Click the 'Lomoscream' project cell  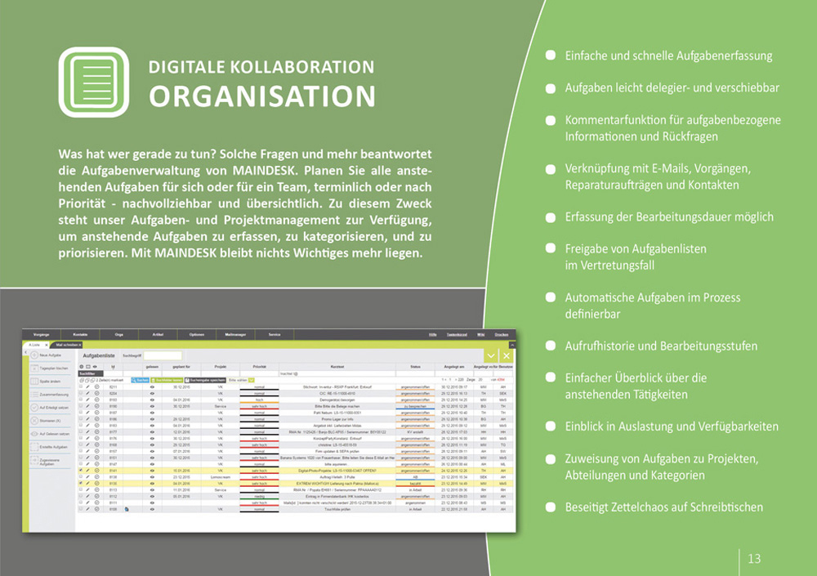(x=221, y=477)
